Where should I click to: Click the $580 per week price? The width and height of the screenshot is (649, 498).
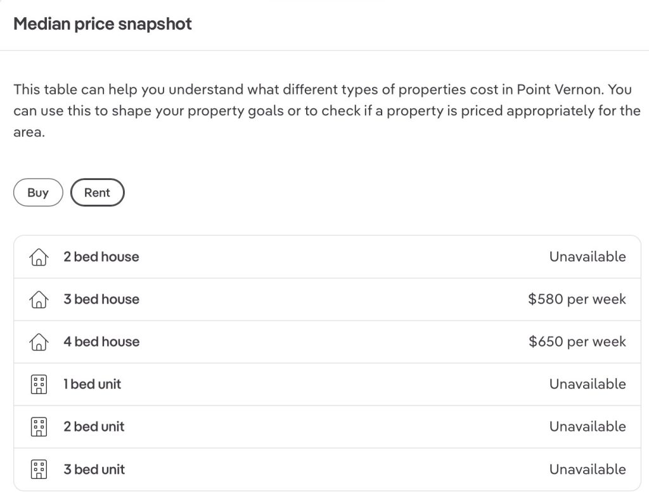point(577,299)
